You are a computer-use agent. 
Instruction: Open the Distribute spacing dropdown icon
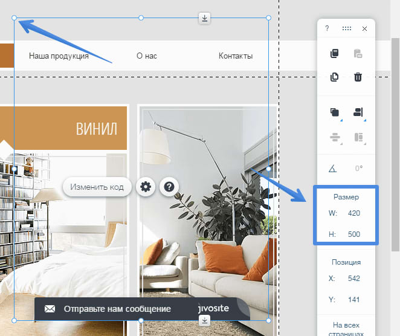[335, 137]
